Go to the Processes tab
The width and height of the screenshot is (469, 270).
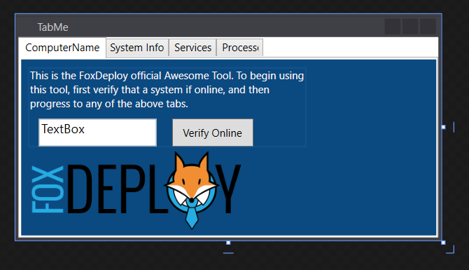(240, 48)
